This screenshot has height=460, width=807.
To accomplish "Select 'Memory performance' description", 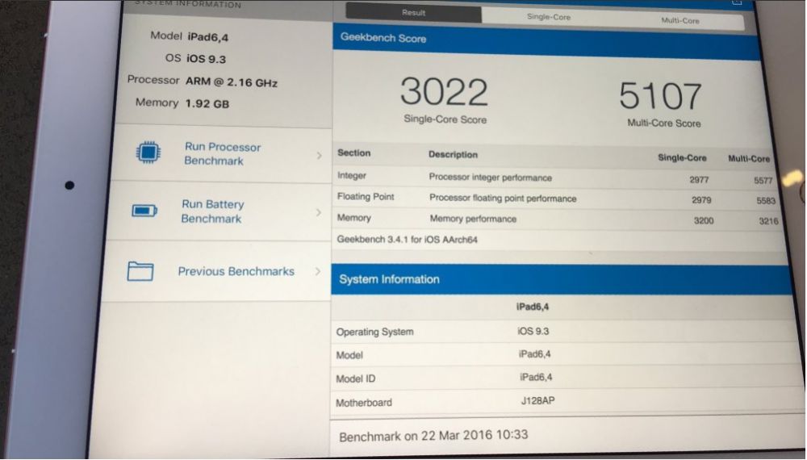I will 473,219.
